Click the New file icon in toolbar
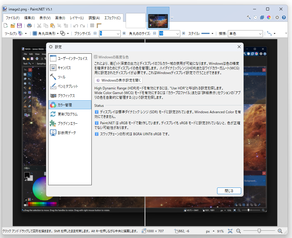292x238 pixels. click(x=6, y=26)
